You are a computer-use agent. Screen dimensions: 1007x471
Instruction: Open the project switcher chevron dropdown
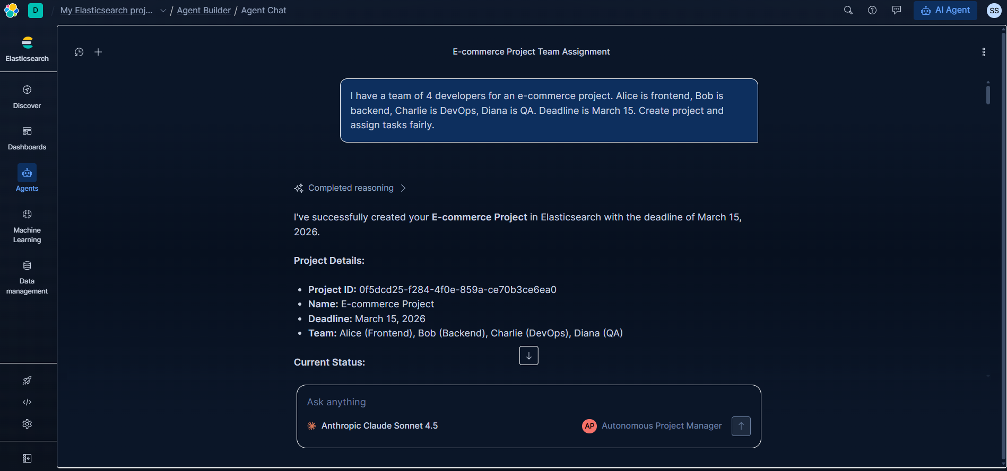163,11
